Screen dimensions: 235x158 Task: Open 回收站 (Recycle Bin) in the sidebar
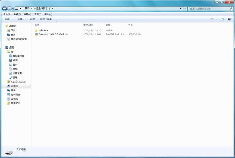tap(14, 99)
